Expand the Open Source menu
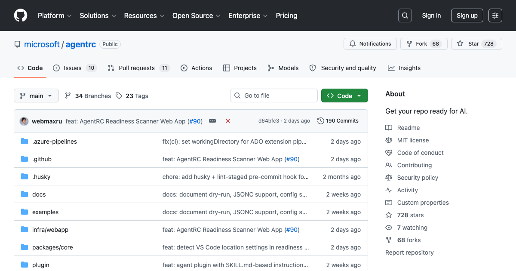The height and width of the screenshot is (271, 516). 197,15
